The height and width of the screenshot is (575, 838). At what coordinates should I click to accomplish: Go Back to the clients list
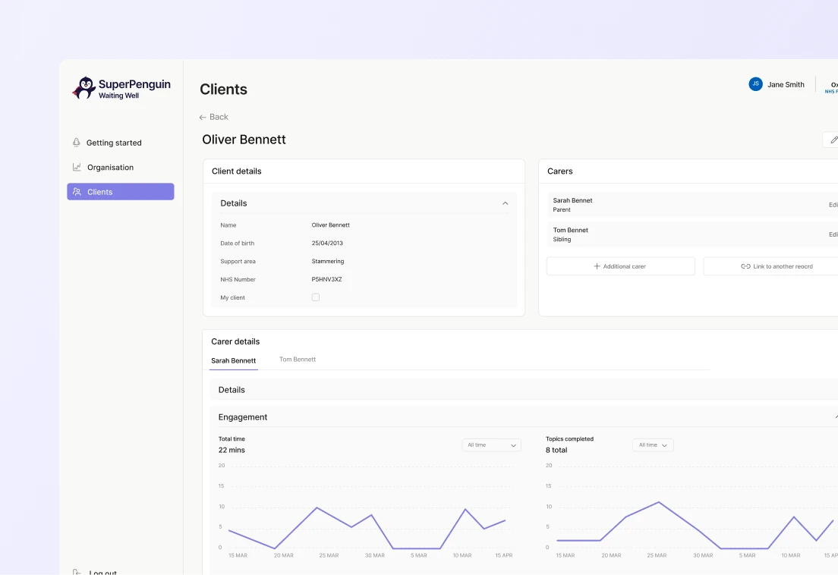[214, 117]
